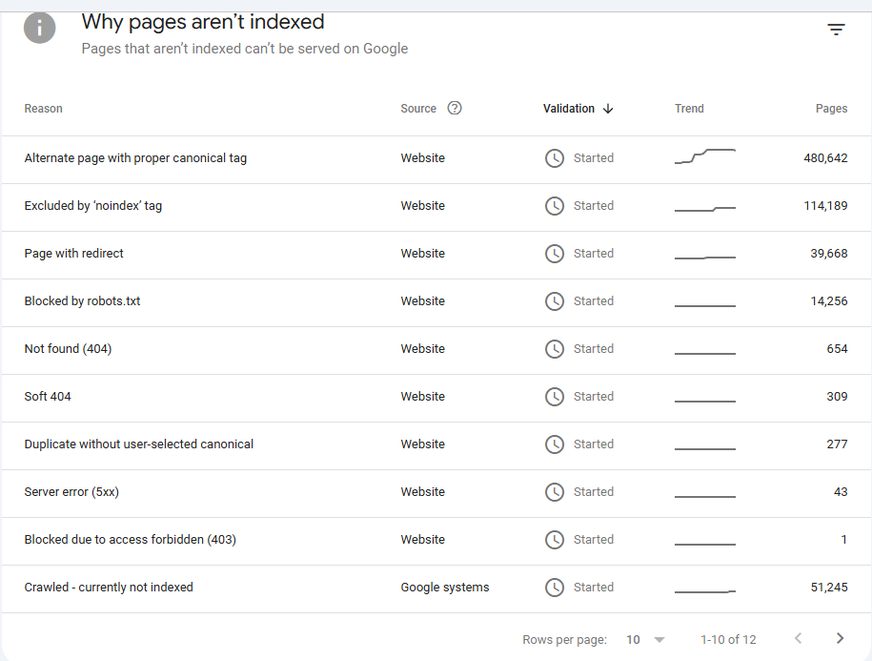Go to the next page arrow

(x=840, y=638)
